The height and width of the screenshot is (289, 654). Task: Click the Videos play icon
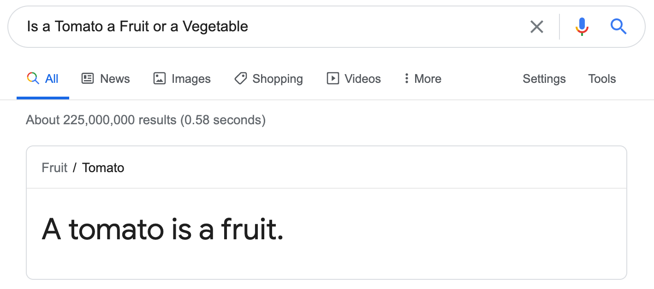333,79
